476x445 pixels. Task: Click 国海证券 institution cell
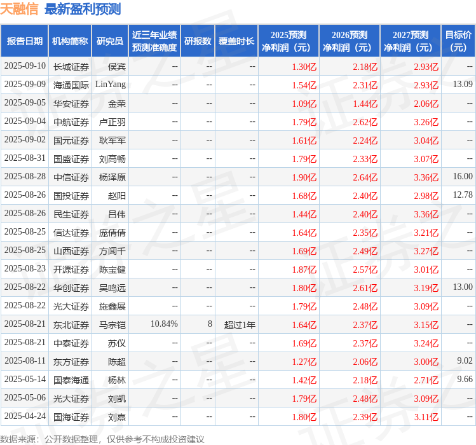(71, 417)
